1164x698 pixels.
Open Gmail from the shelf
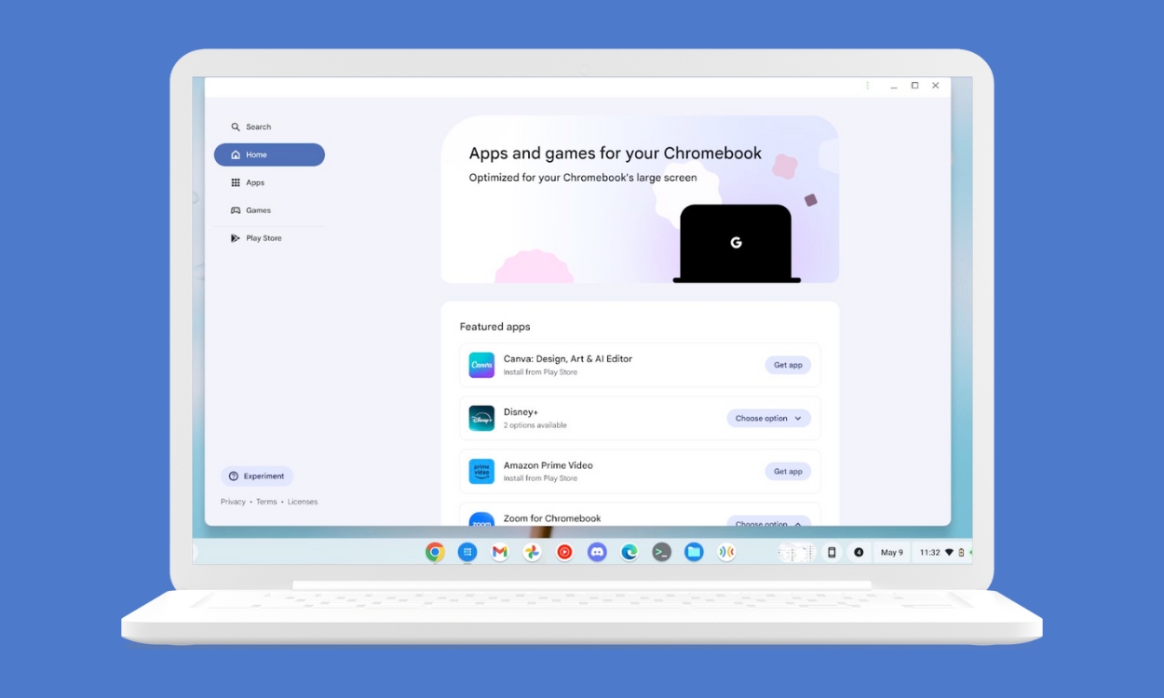(499, 552)
